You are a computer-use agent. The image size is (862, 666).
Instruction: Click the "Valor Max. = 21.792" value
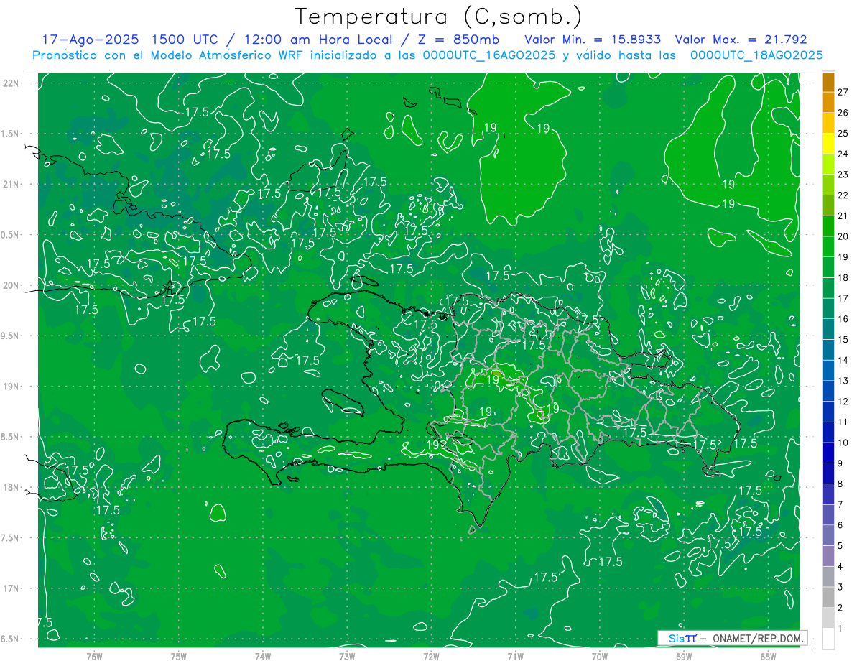tap(741, 40)
